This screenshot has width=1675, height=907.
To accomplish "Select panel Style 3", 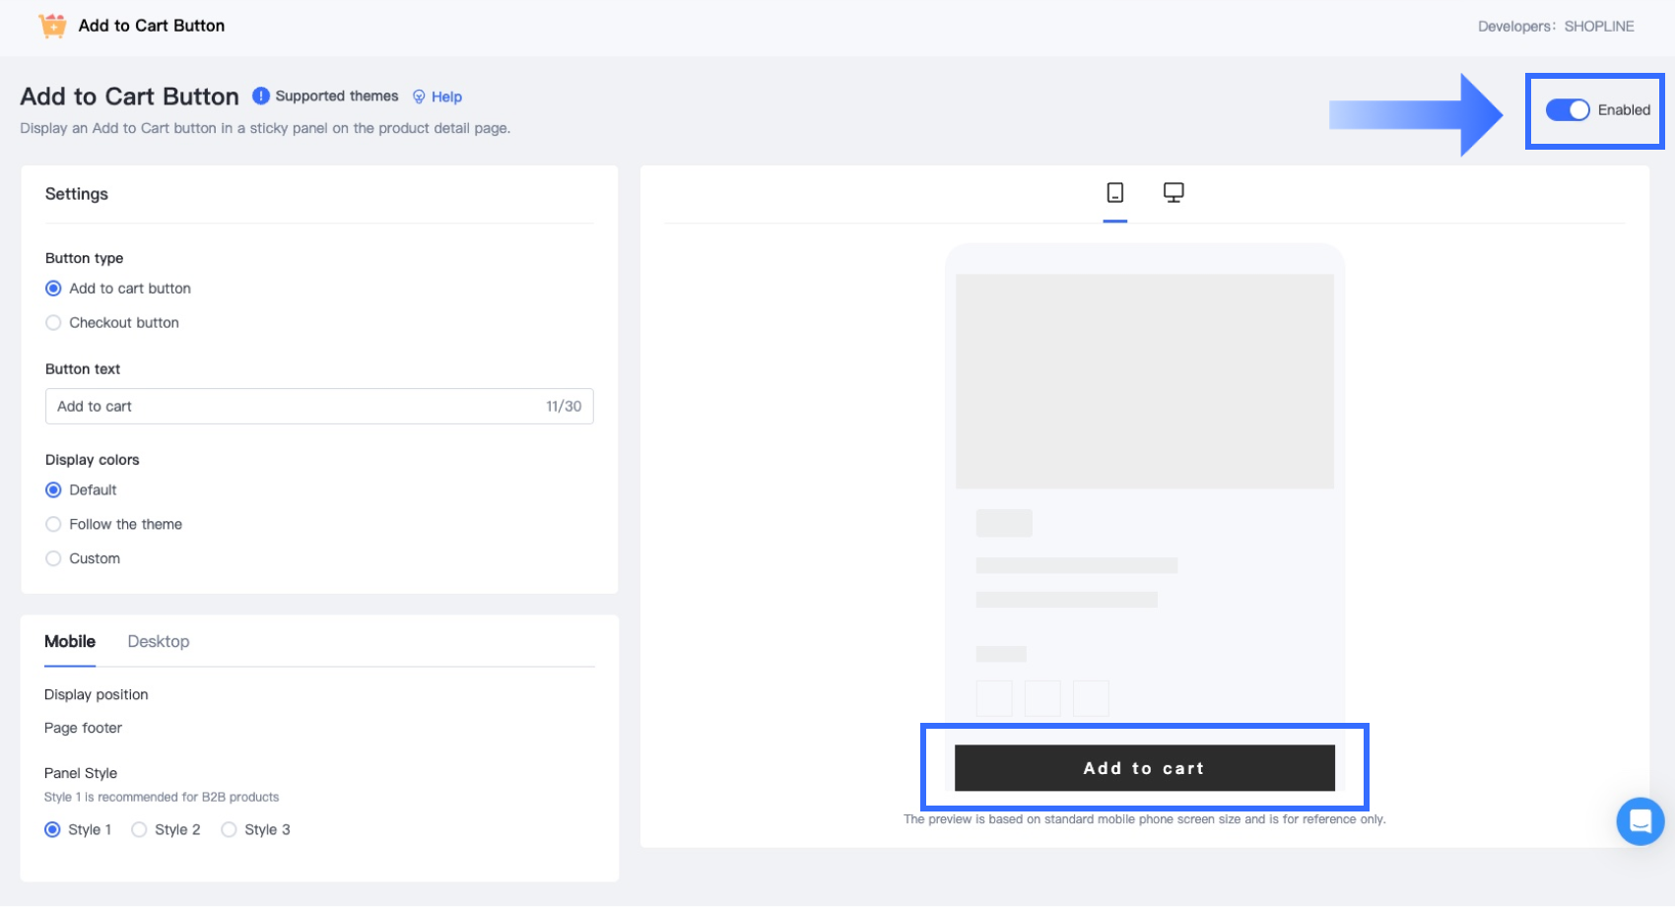I will (230, 830).
